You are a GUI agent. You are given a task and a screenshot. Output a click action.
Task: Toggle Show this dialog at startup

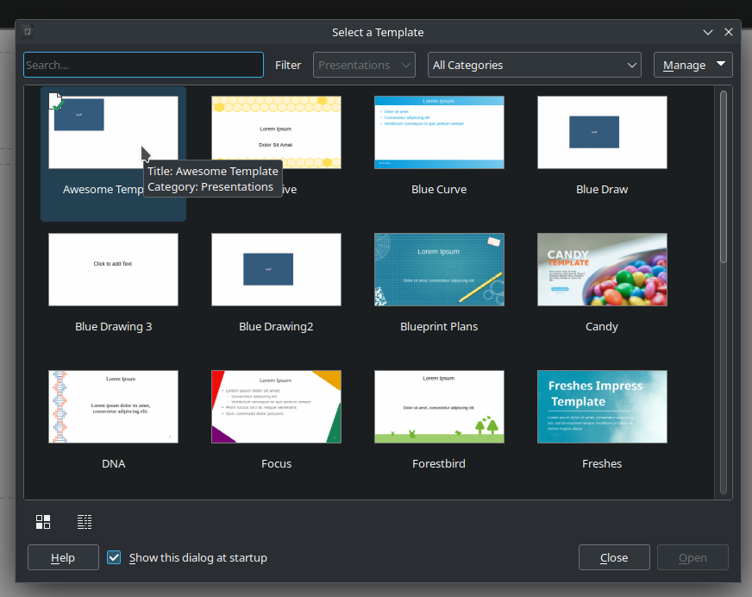(x=114, y=557)
